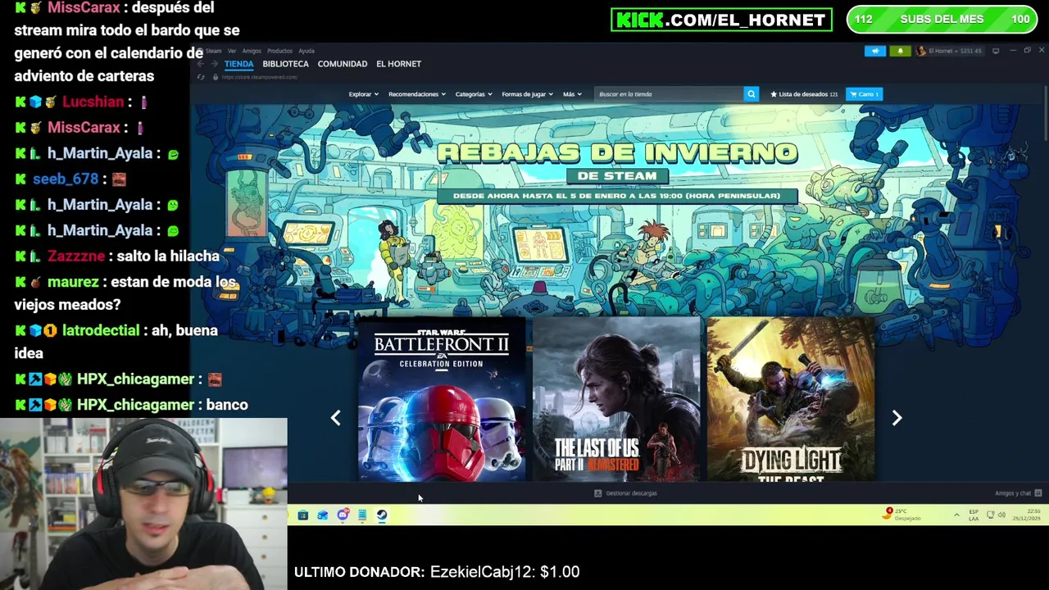Screen dimensions: 1049x590
Task: Open the Discord icon in taskbar
Action: [343, 515]
